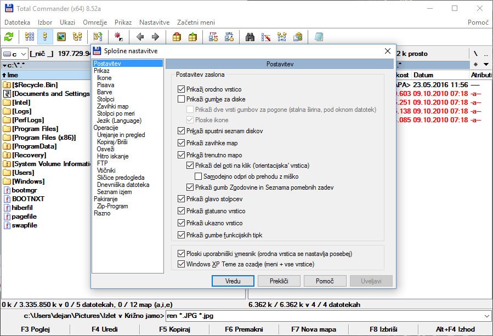Click the binoculars search files icon
Viewport: 493px width, 336px height.
pos(250,37)
